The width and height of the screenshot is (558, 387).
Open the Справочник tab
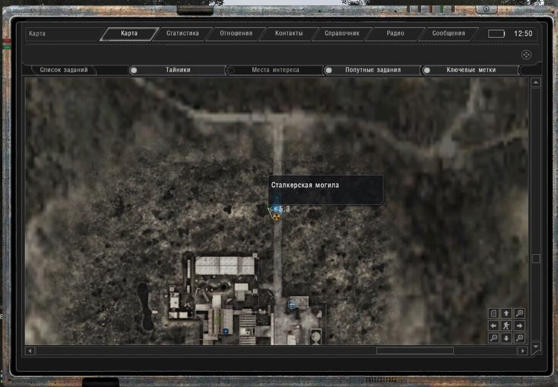[x=342, y=33]
